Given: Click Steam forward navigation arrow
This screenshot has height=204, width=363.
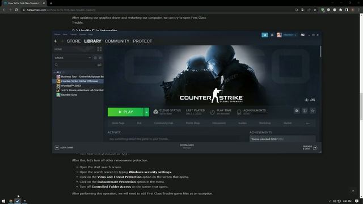Looking at the screenshot, I should click(x=62, y=41).
